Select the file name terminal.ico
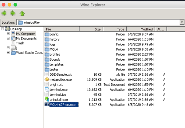The image size is (185, 128). click(x=58, y=95)
